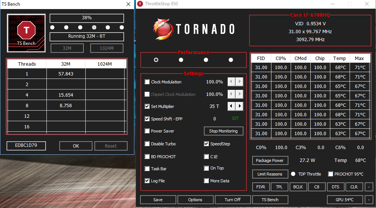Click the Temp column header

point(339,58)
